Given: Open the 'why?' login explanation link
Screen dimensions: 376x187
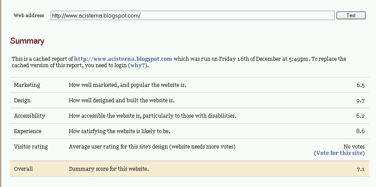Looking at the screenshot, I should pyautogui.click(x=138, y=65).
